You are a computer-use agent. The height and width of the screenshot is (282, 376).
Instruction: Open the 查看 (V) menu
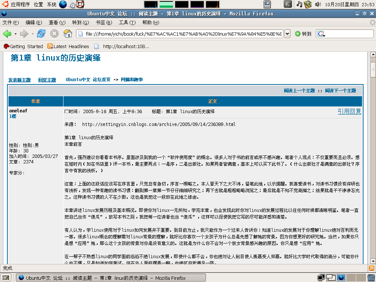pos(57,22)
